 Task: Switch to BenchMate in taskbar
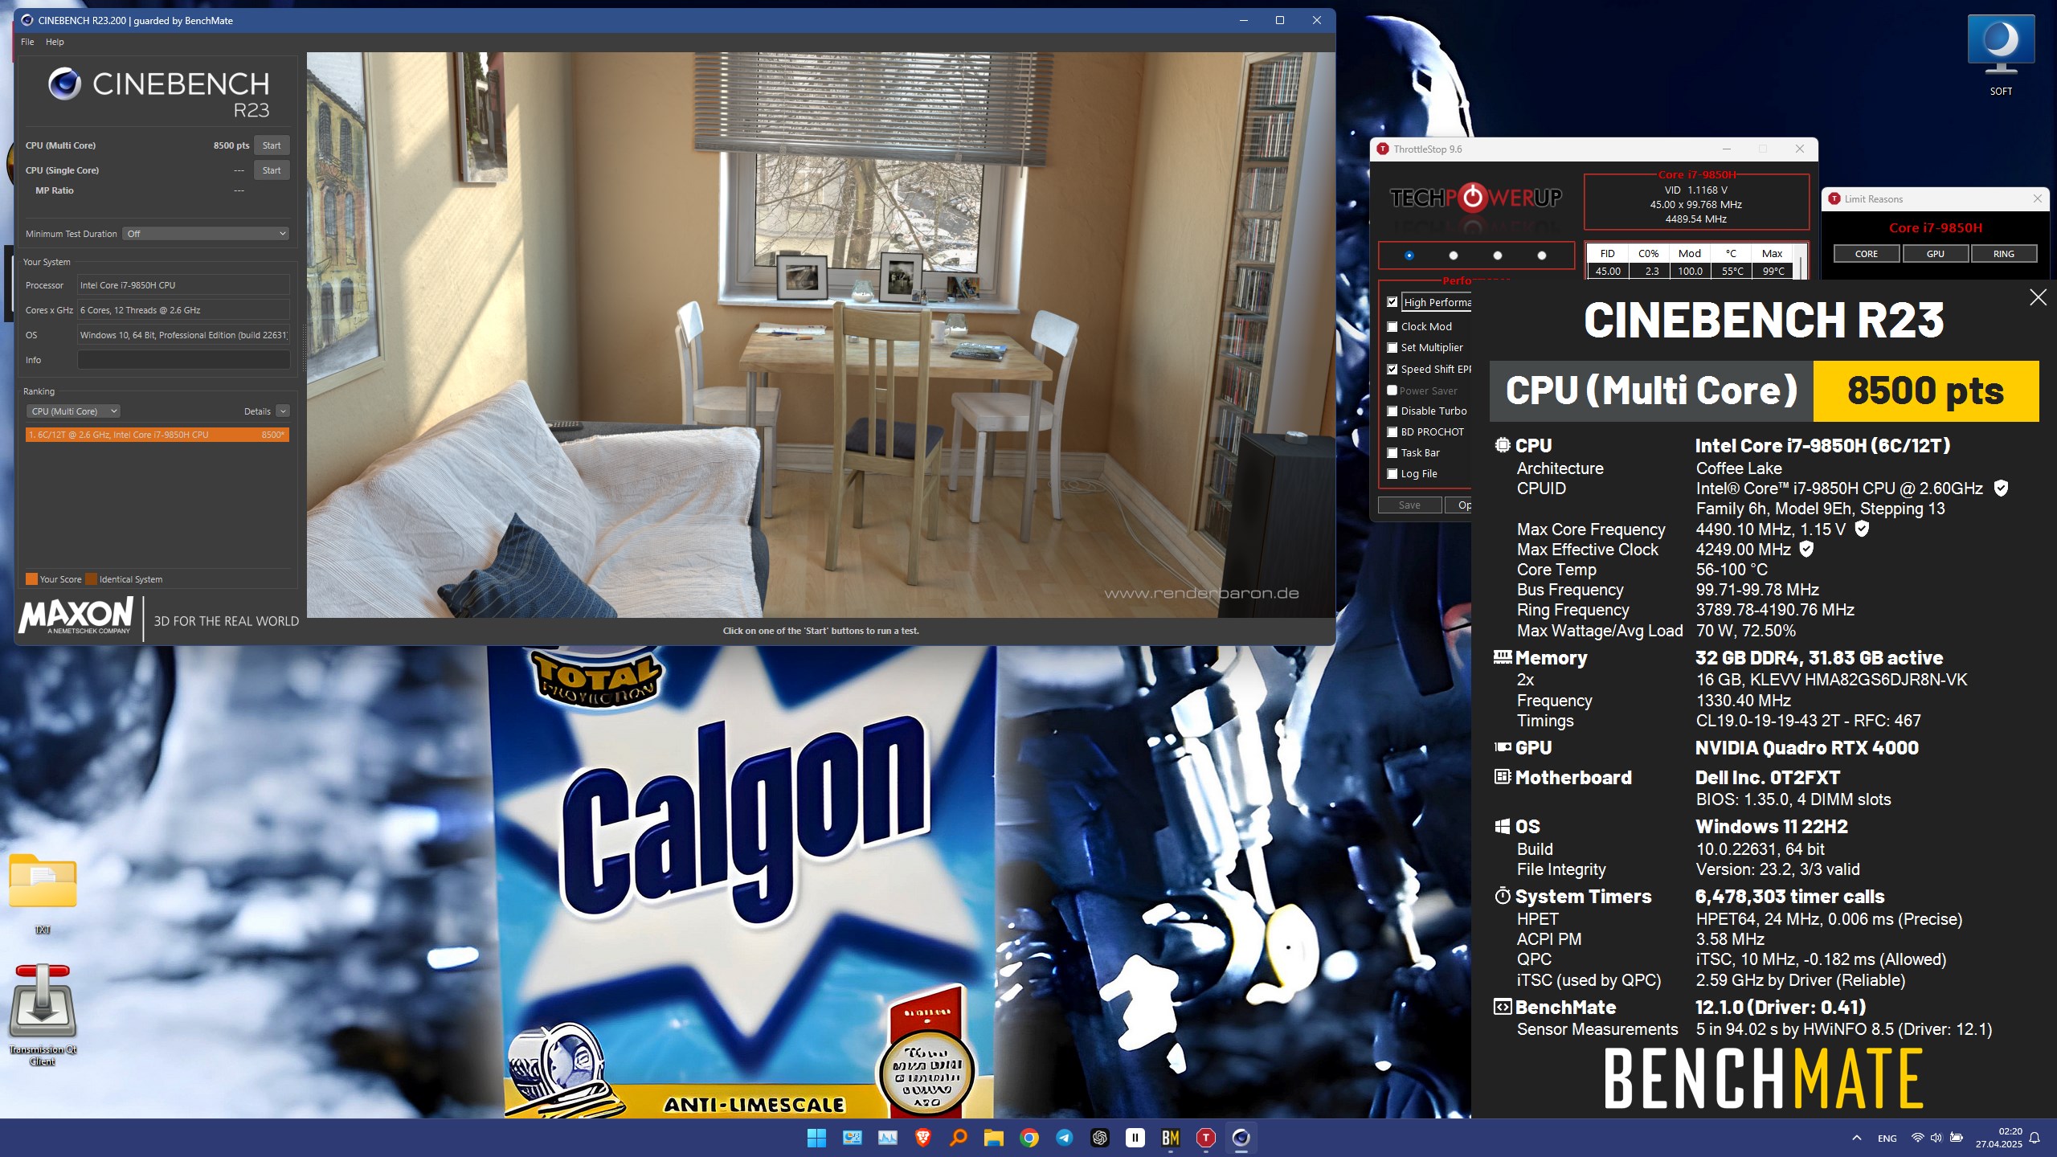coord(1170,1138)
